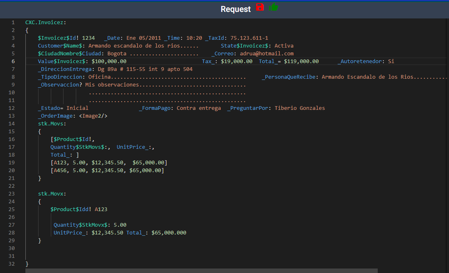Click the tax id value 75.123.611-1
Image resolution: width=449 pixels, height=273 pixels.
click(249, 38)
